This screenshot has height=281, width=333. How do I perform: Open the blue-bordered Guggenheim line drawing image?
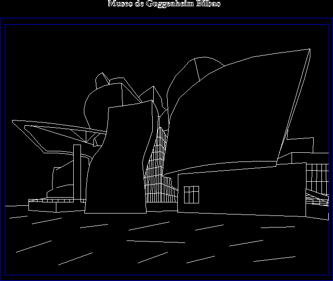coord(167,150)
